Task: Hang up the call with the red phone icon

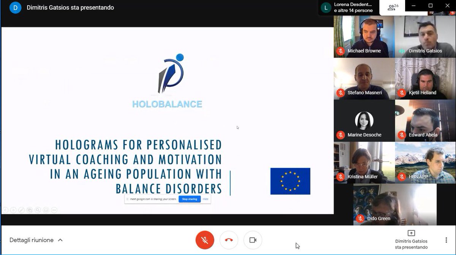Action: tap(229, 240)
